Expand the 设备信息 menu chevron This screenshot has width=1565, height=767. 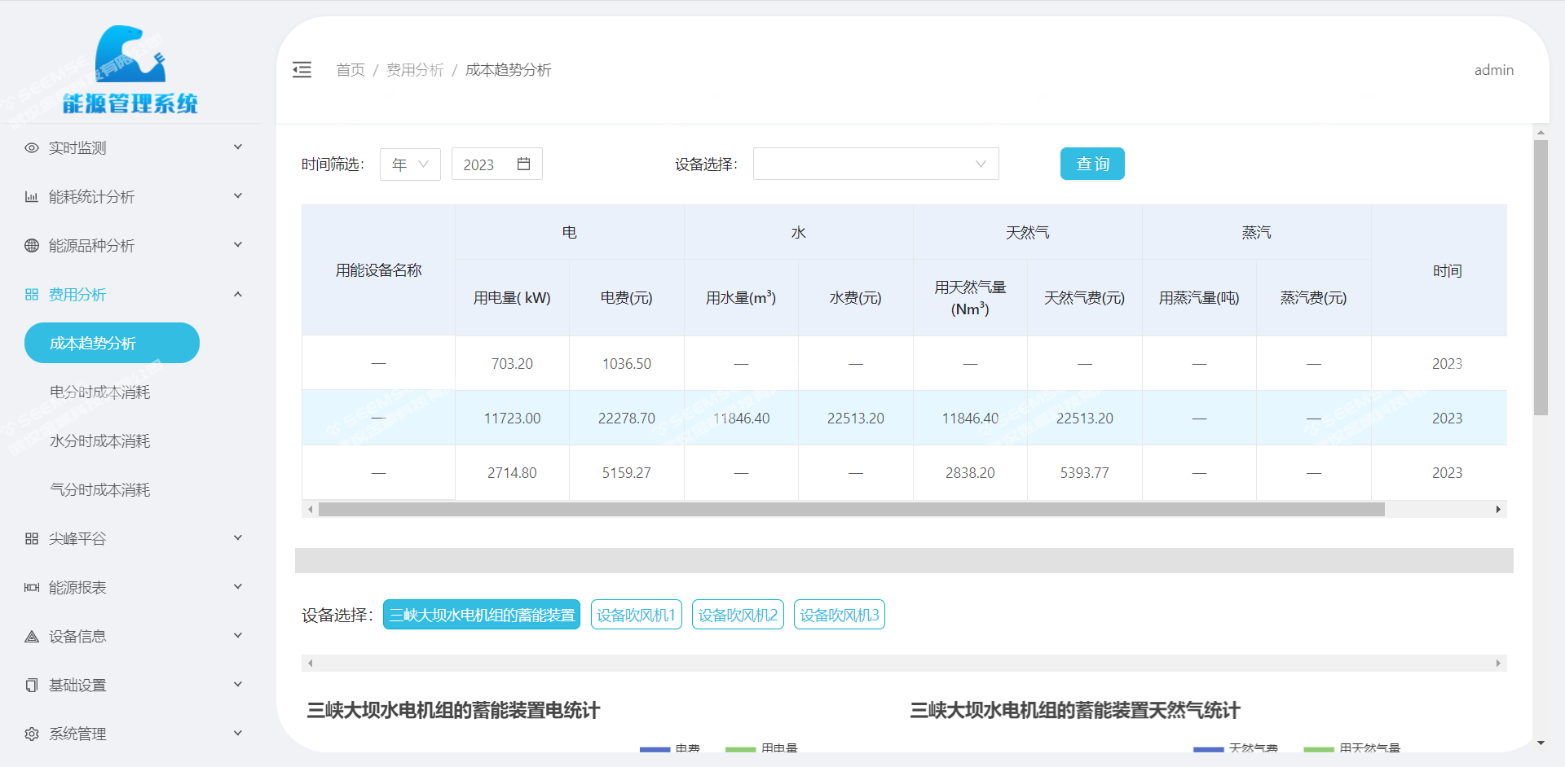click(x=238, y=636)
